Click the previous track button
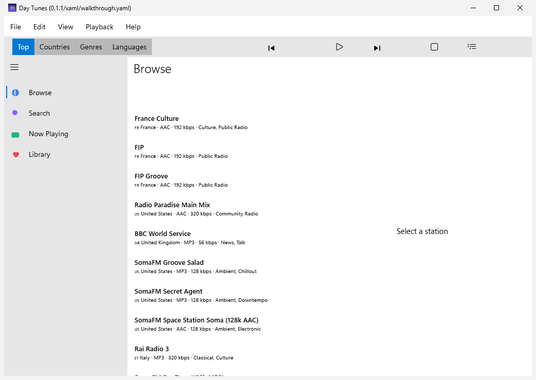The width and height of the screenshot is (536, 380). (272, 48)
